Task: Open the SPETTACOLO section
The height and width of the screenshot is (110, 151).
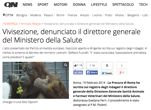Action: click(x=123, y=5)
